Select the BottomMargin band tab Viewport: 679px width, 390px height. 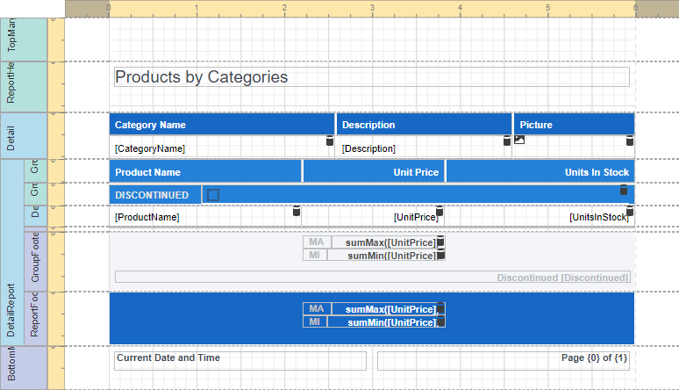coord(11,369)
